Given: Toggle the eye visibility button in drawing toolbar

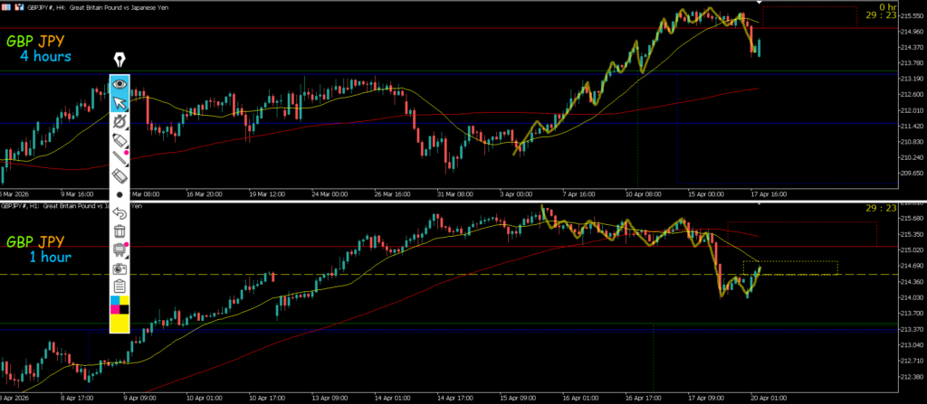Looking at the screenshot, I should tap(119, 84).
